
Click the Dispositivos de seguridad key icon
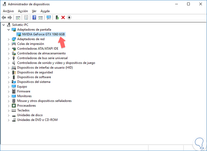(14, 72)
